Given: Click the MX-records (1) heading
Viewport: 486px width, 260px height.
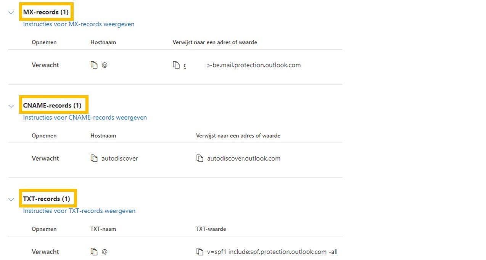Looking at the screenshot, I should [x=46, y=12].
